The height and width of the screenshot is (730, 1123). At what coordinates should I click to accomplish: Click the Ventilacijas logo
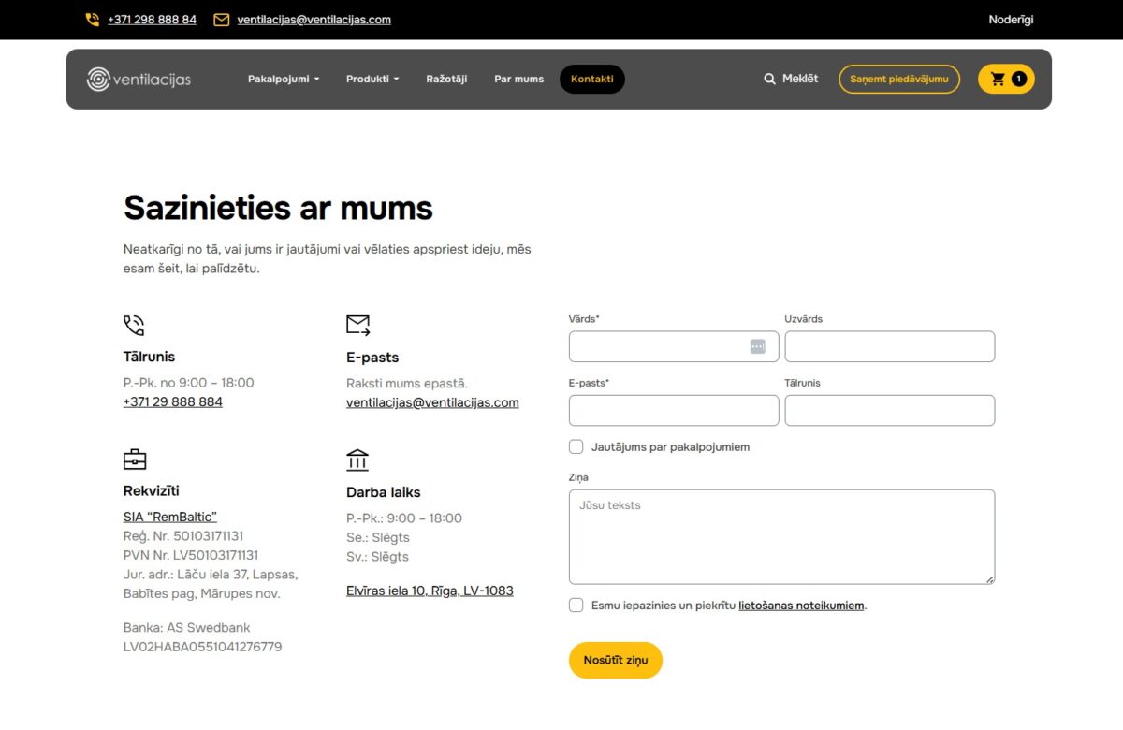click(139, 80)
